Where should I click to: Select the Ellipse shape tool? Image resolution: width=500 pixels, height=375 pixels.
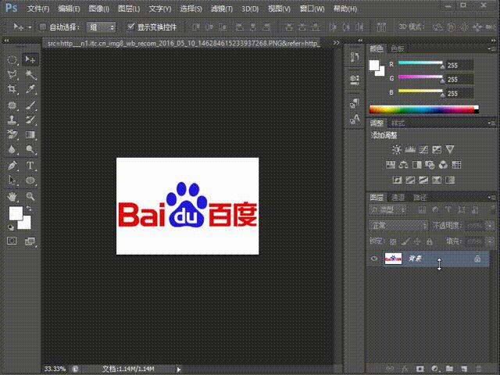pos(30,180)
